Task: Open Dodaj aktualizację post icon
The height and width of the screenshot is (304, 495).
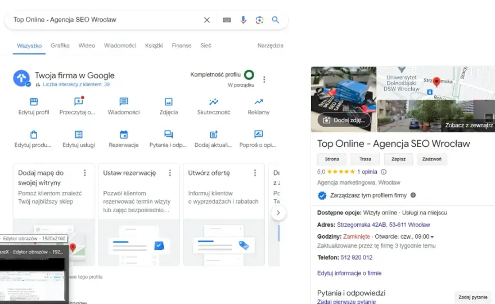Action: (214, 135)
